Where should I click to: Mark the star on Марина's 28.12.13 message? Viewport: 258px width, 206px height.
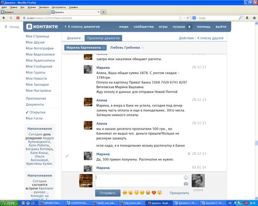point(189,154)
